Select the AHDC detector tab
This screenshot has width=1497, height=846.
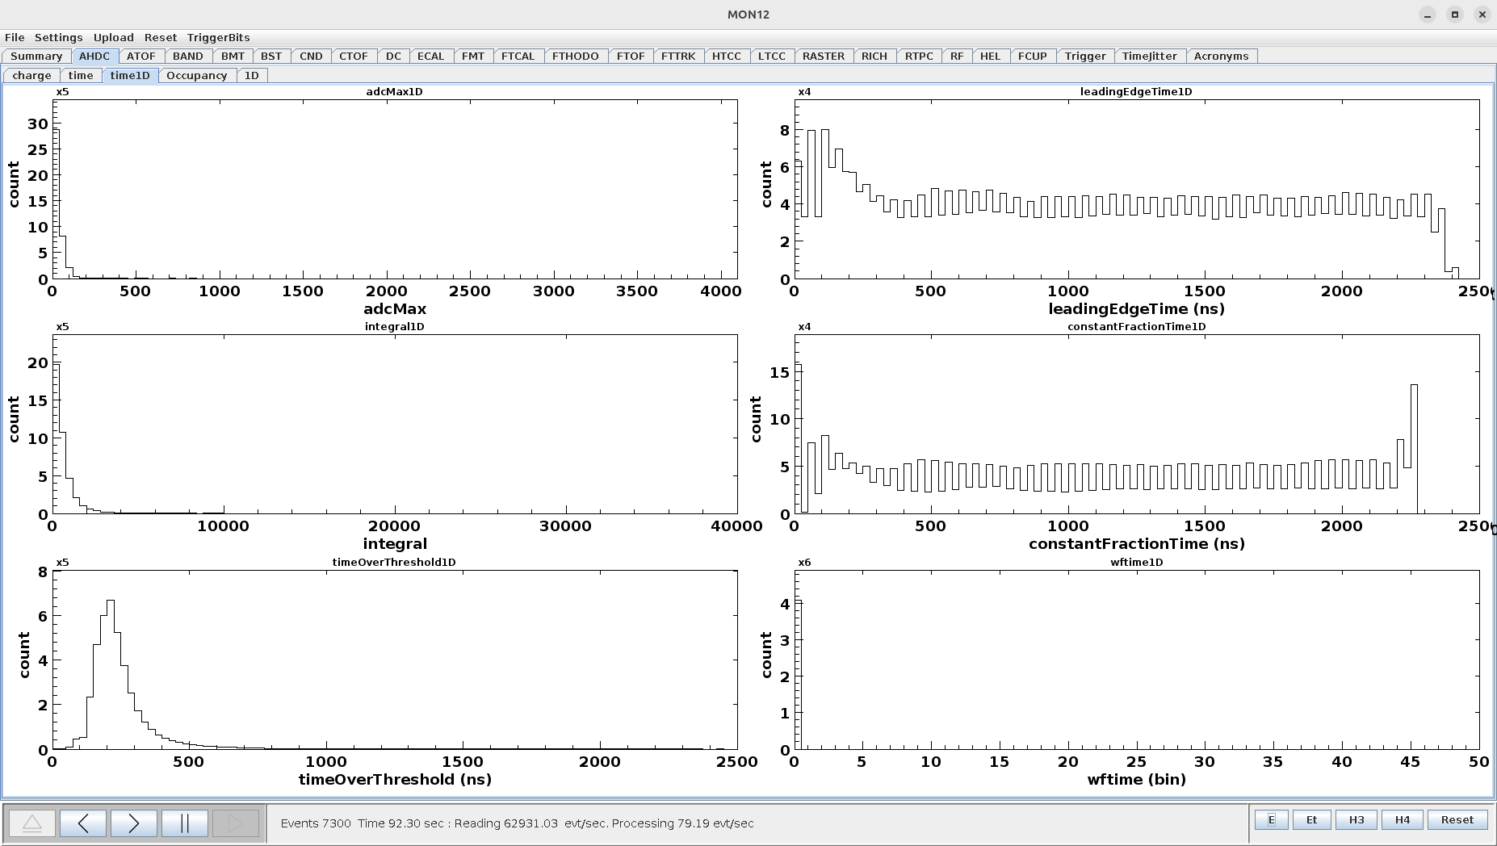(94, 56)
